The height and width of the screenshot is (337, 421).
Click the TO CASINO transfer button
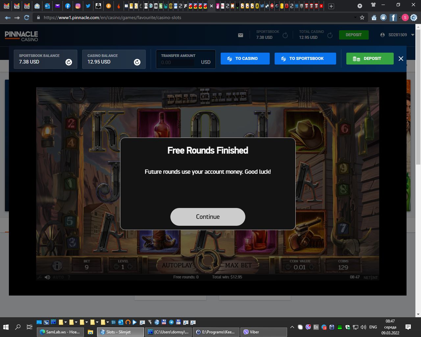click(x=245, y=59)
